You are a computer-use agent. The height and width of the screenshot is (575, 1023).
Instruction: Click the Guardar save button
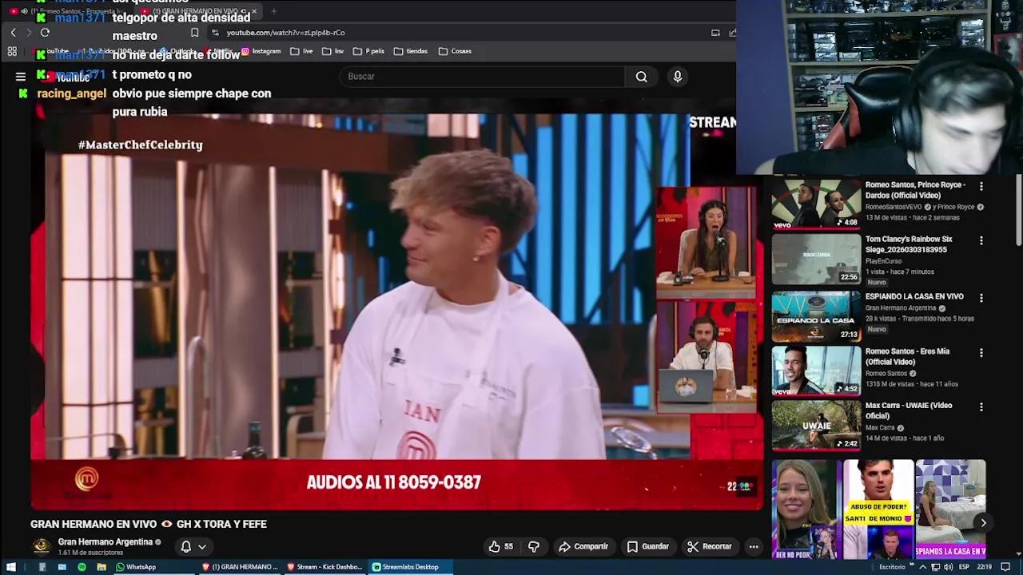[647, 546]
